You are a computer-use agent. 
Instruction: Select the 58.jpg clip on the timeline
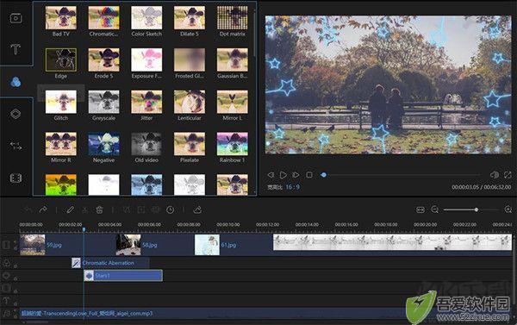(x=155, y=245)
